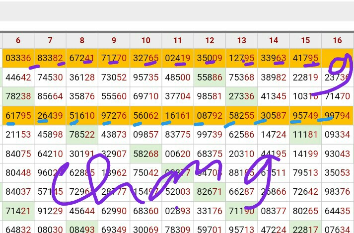This screenshot has height=233, width=354.
Task: Select green cell 78238
Action: 18,96
